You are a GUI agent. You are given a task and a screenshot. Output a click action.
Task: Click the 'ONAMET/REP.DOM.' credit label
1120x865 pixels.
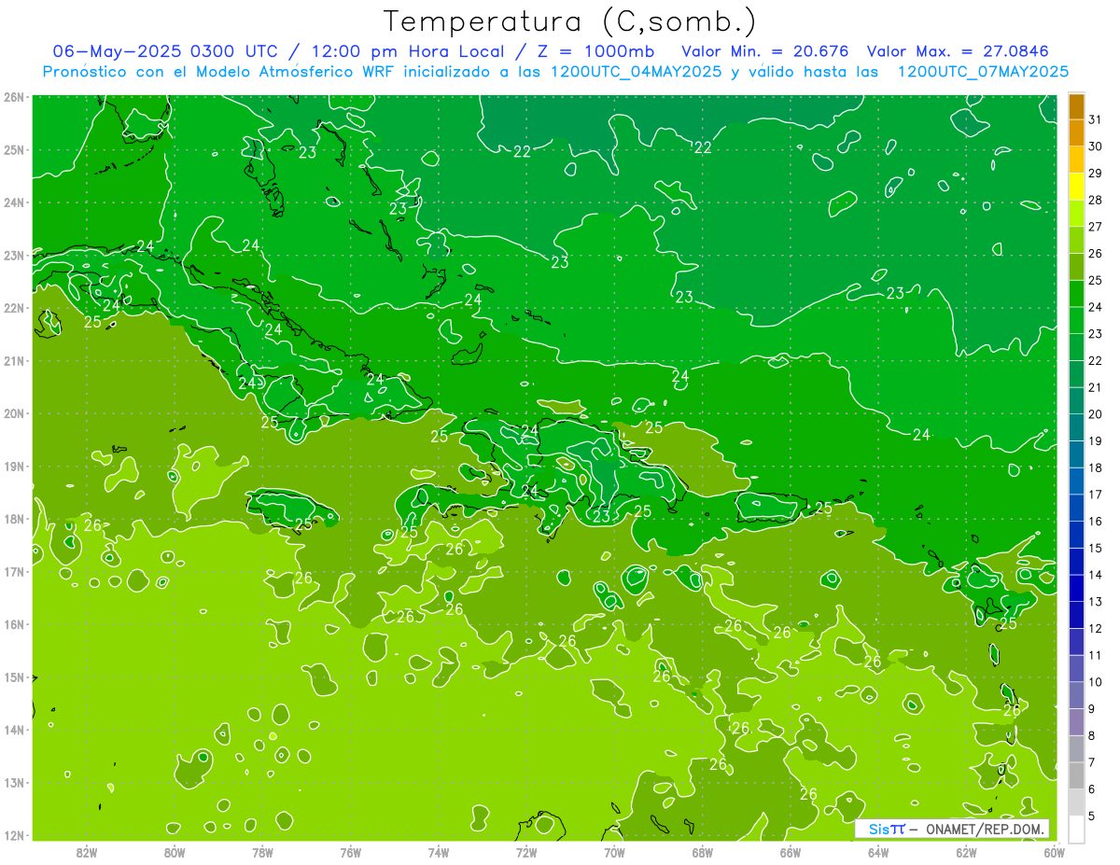(x=987, y=830)
